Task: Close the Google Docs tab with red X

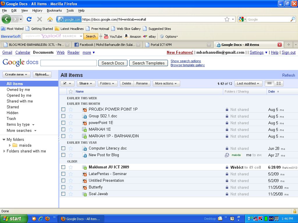Action: coord(280,45)
